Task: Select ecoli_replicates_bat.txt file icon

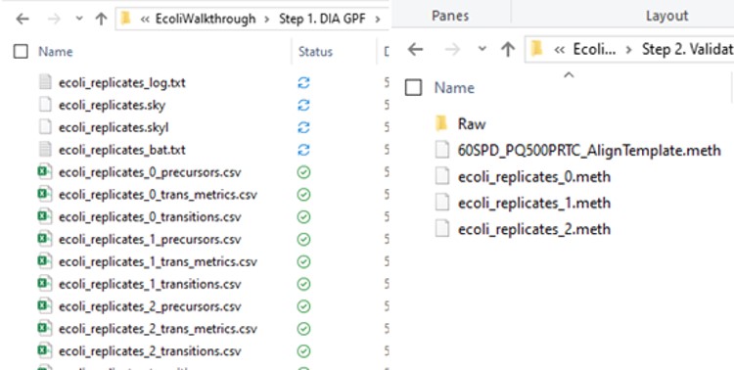Action: 44,150
